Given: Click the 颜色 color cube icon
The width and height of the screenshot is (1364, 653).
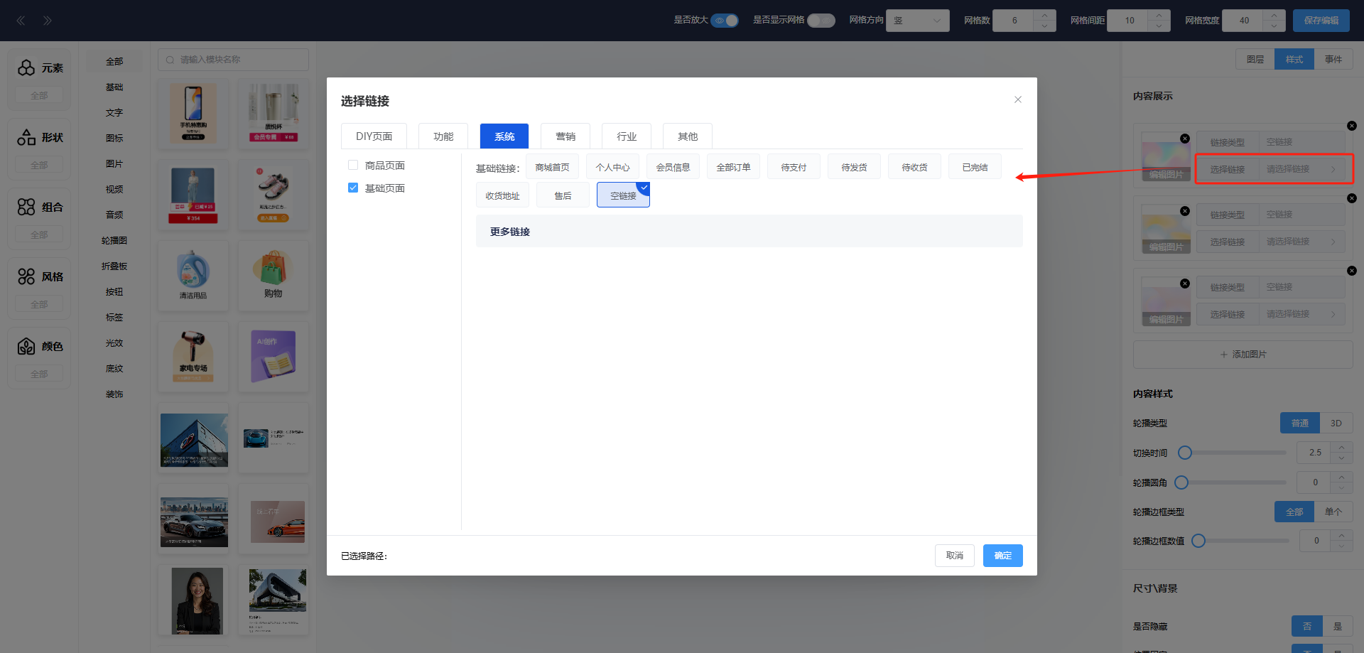Looking at the screenshot, I should (x=26, y=346).
